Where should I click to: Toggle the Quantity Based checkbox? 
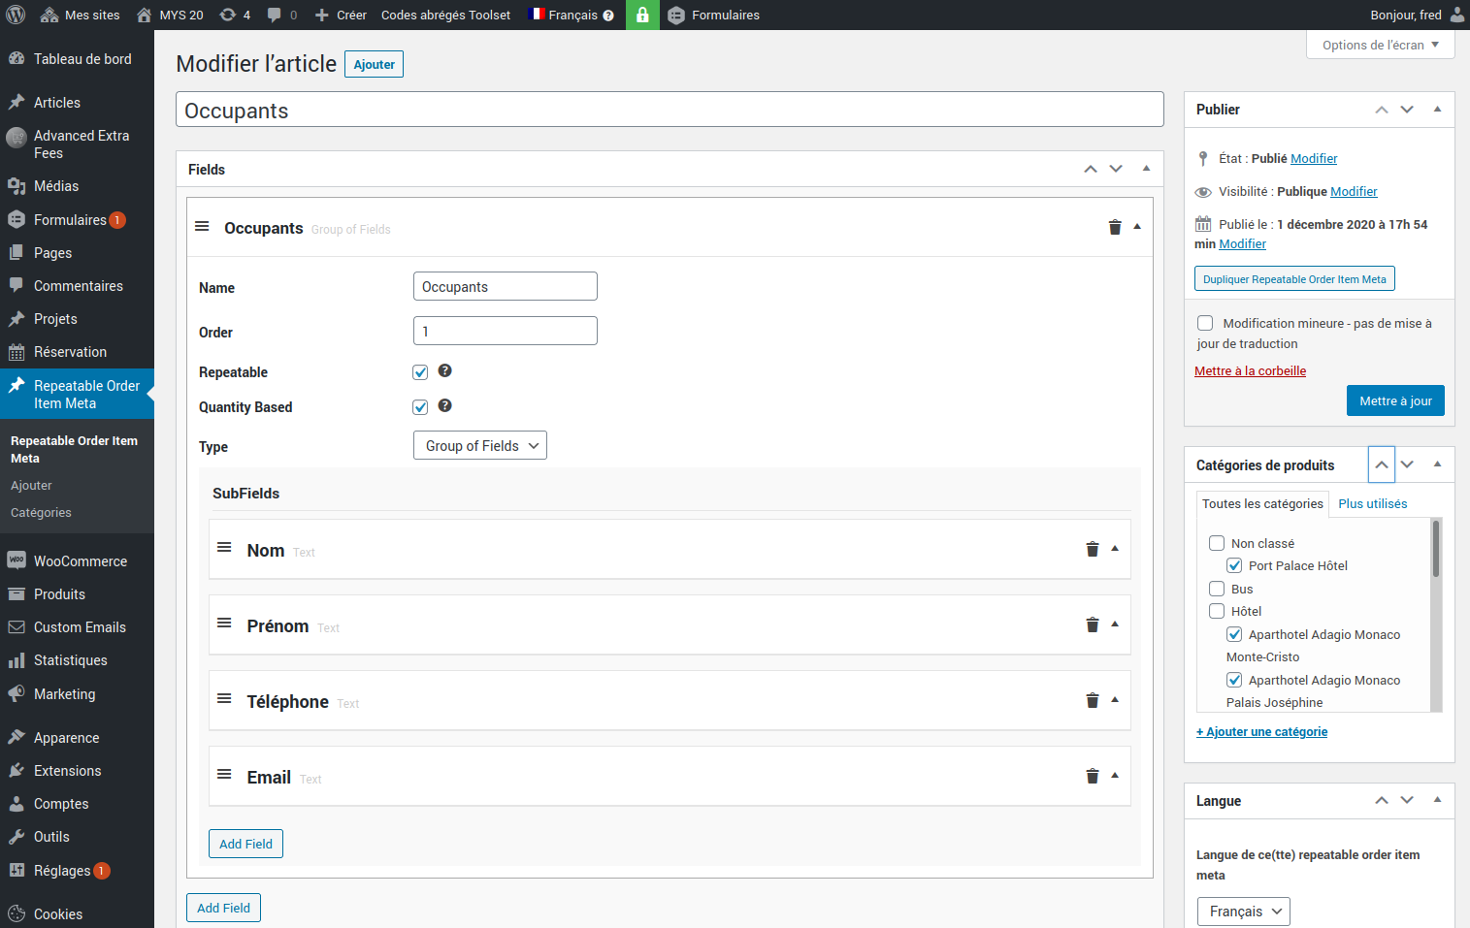click(420, 407)
